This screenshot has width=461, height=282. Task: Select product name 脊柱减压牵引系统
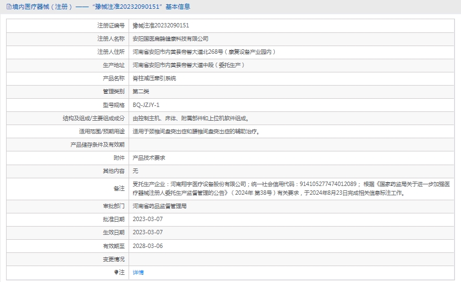tap(154, 78)
